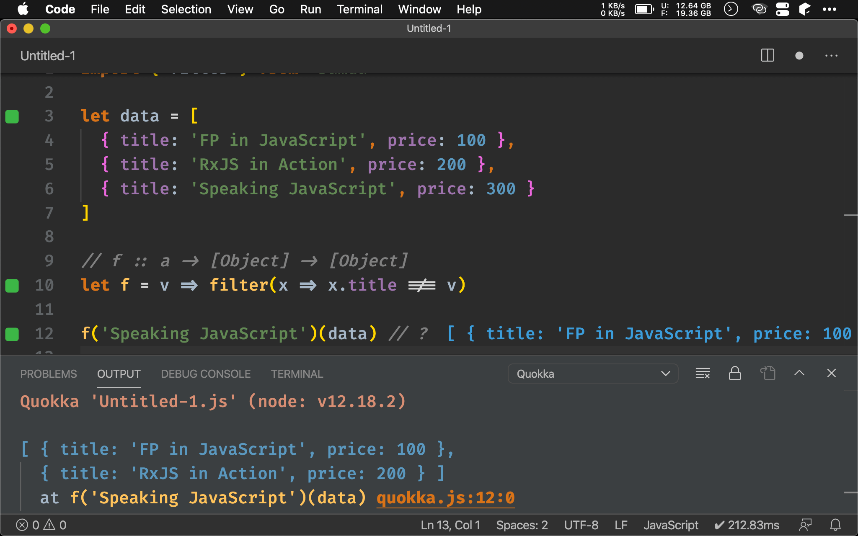Select the OUTPUT tab
Screen dimensions: 858x536
(119, 374)
